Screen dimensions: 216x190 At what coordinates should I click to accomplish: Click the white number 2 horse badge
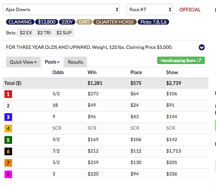[8, 106]
